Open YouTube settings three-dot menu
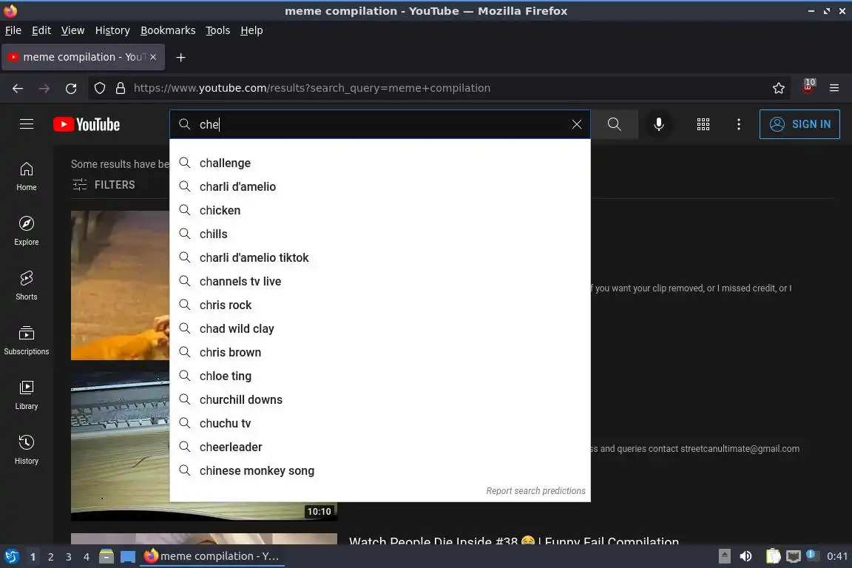 point(738,124)
